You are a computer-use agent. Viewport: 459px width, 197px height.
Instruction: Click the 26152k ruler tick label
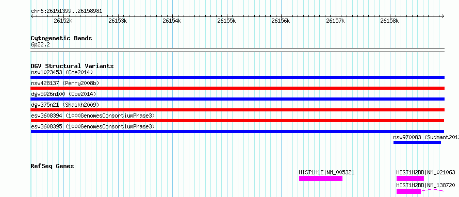tap(63, 21)
